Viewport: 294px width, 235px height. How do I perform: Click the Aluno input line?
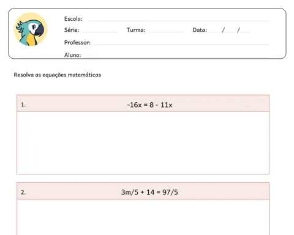pyautogui.click(x=176, y=56)
